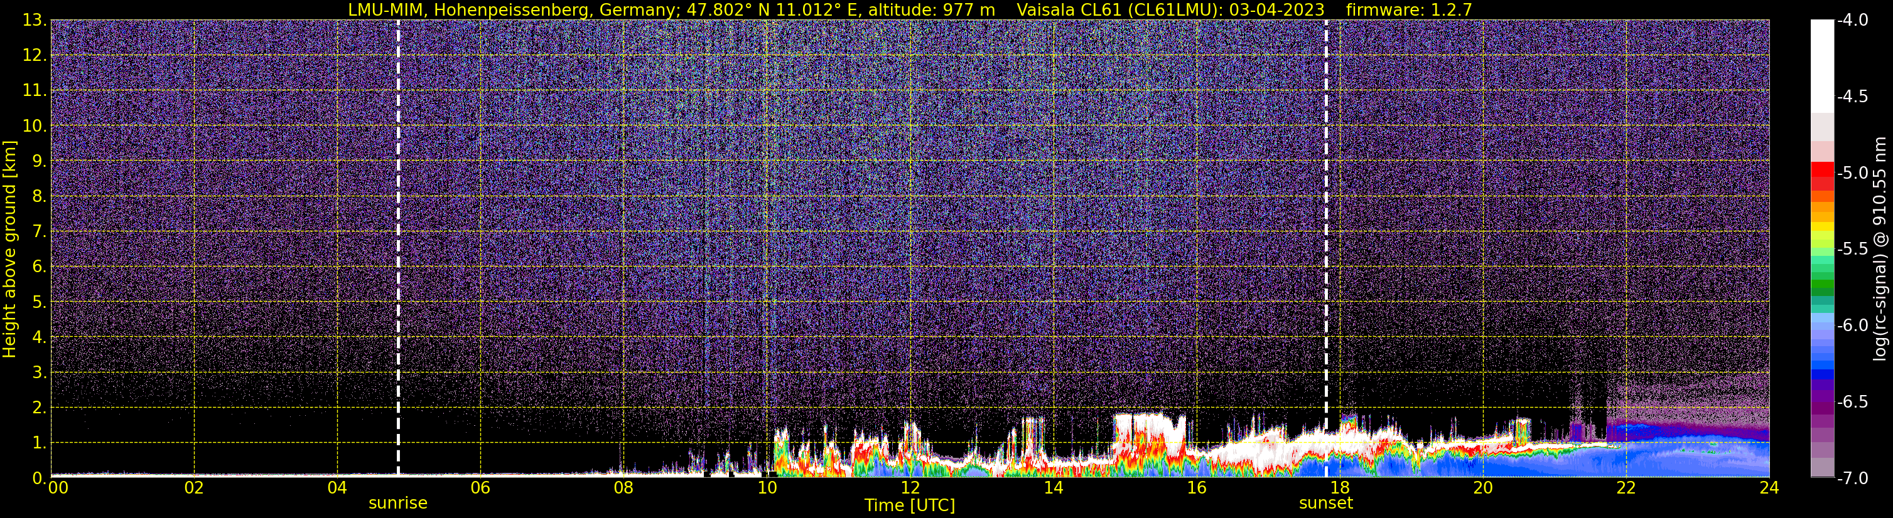Click the '16' time tick label
The image size is (1893, 518).
click(1196, 488)
